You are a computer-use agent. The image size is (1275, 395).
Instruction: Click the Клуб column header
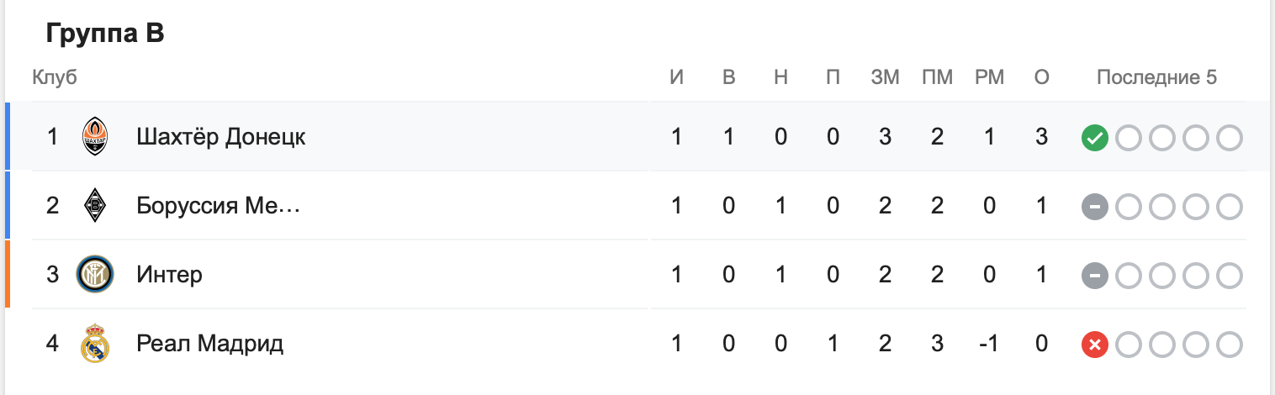55,78
